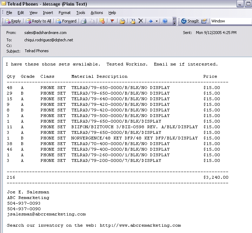Click quantity 48 in the first row

pos(9,88)
